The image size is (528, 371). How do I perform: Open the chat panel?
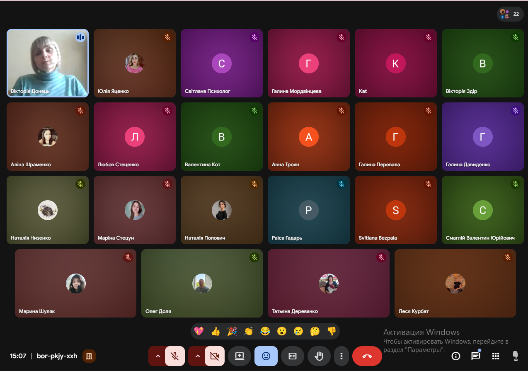click(475, 356)
